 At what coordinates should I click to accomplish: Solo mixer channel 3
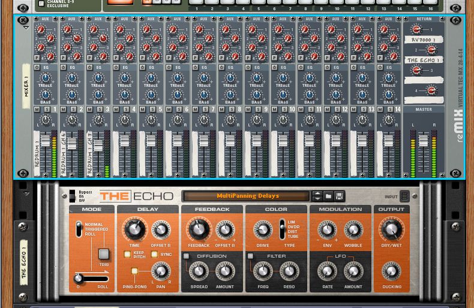coord(100,109)
